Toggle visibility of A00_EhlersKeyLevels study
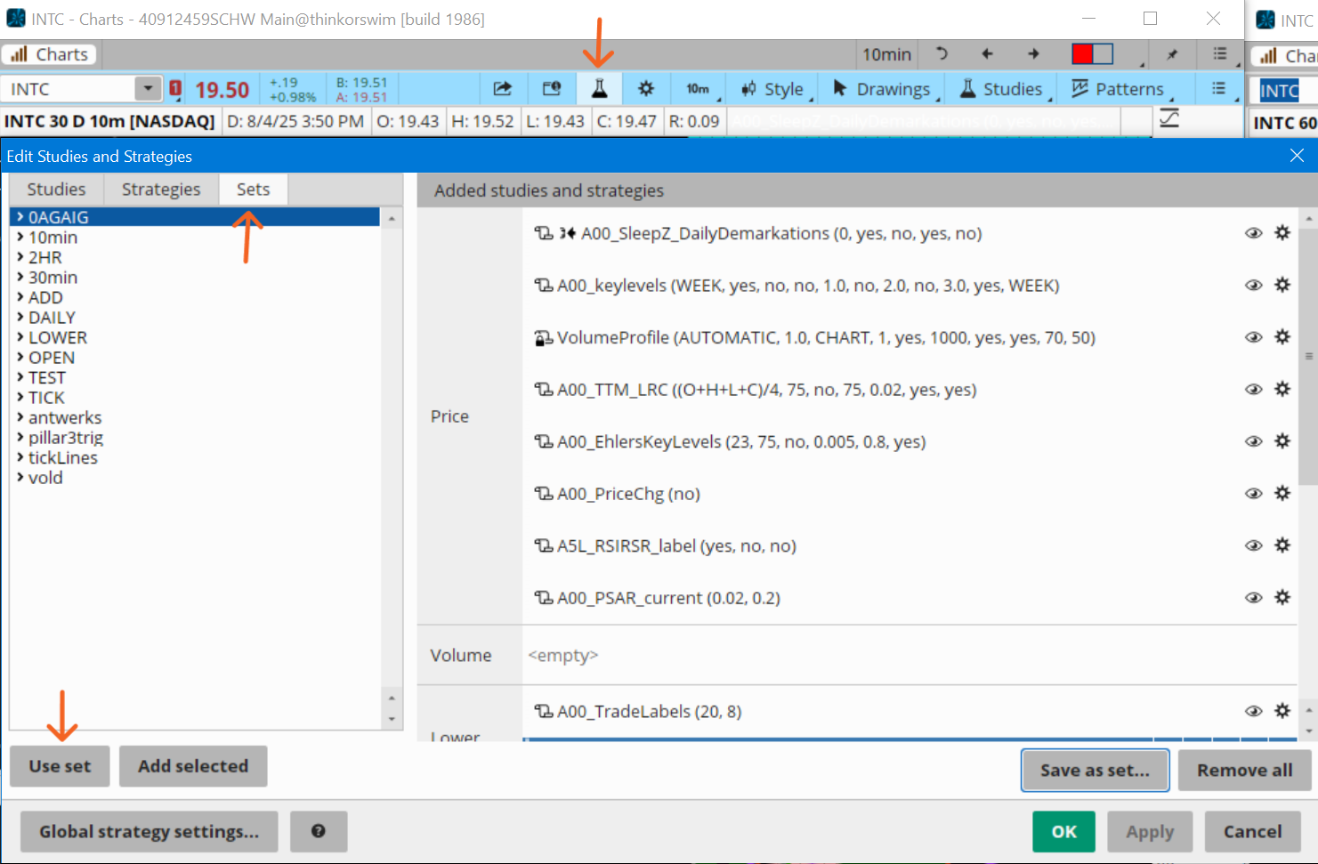 coord(1253,441)
